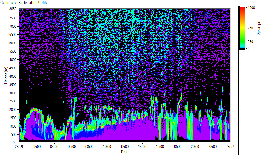This screenshot has height=155, width=262.
Task: Click the 12:00 time tick label
Action: [x=125, y=147]
